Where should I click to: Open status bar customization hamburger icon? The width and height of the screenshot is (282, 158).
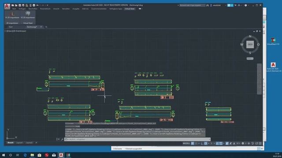260,144
